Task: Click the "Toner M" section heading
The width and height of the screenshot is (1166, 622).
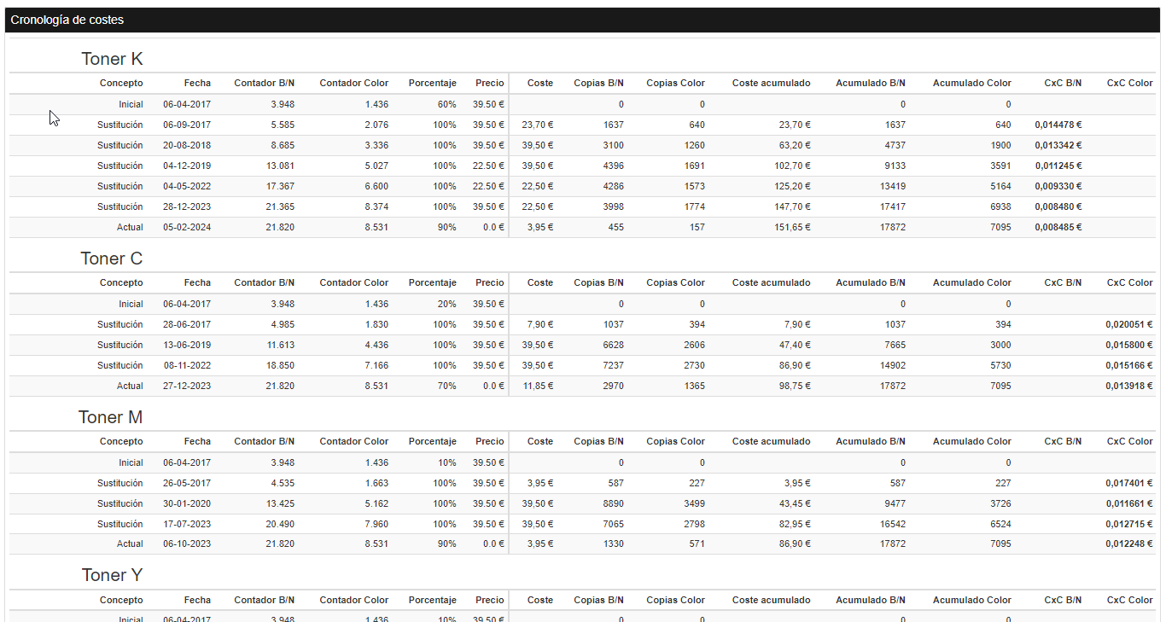Action: 110,417
